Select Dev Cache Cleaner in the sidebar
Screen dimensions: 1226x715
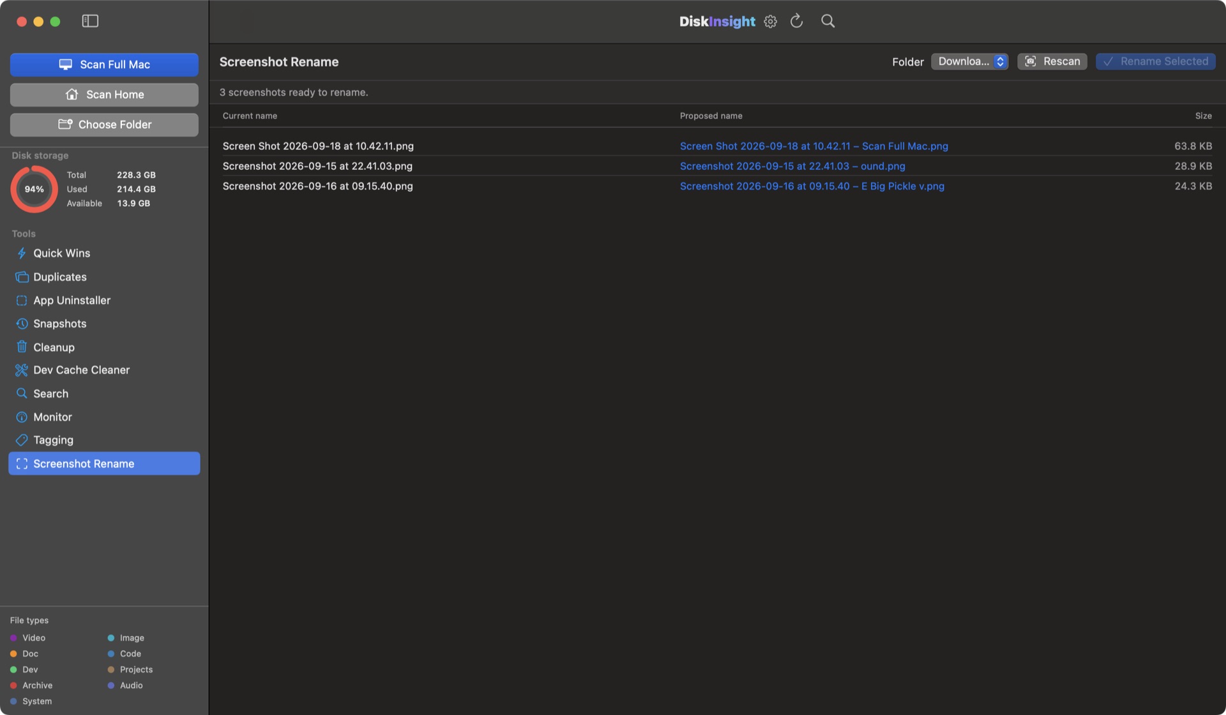tap(104, 370)
